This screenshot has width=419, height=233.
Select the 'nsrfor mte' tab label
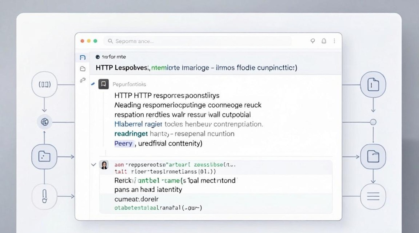click(114, 57)
